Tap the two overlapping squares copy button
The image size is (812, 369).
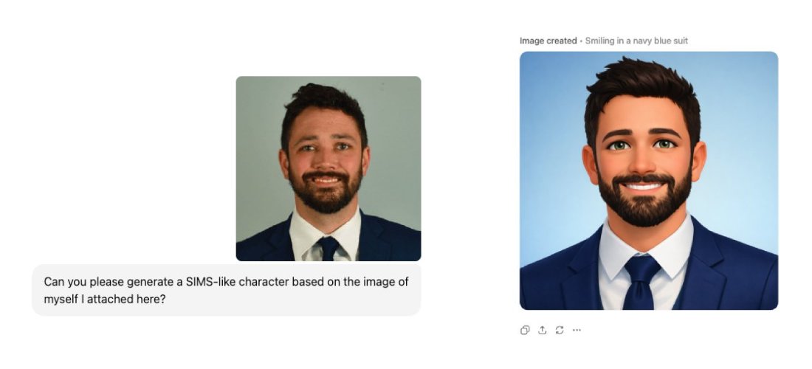pyautogui.click(x=525, y=330)
